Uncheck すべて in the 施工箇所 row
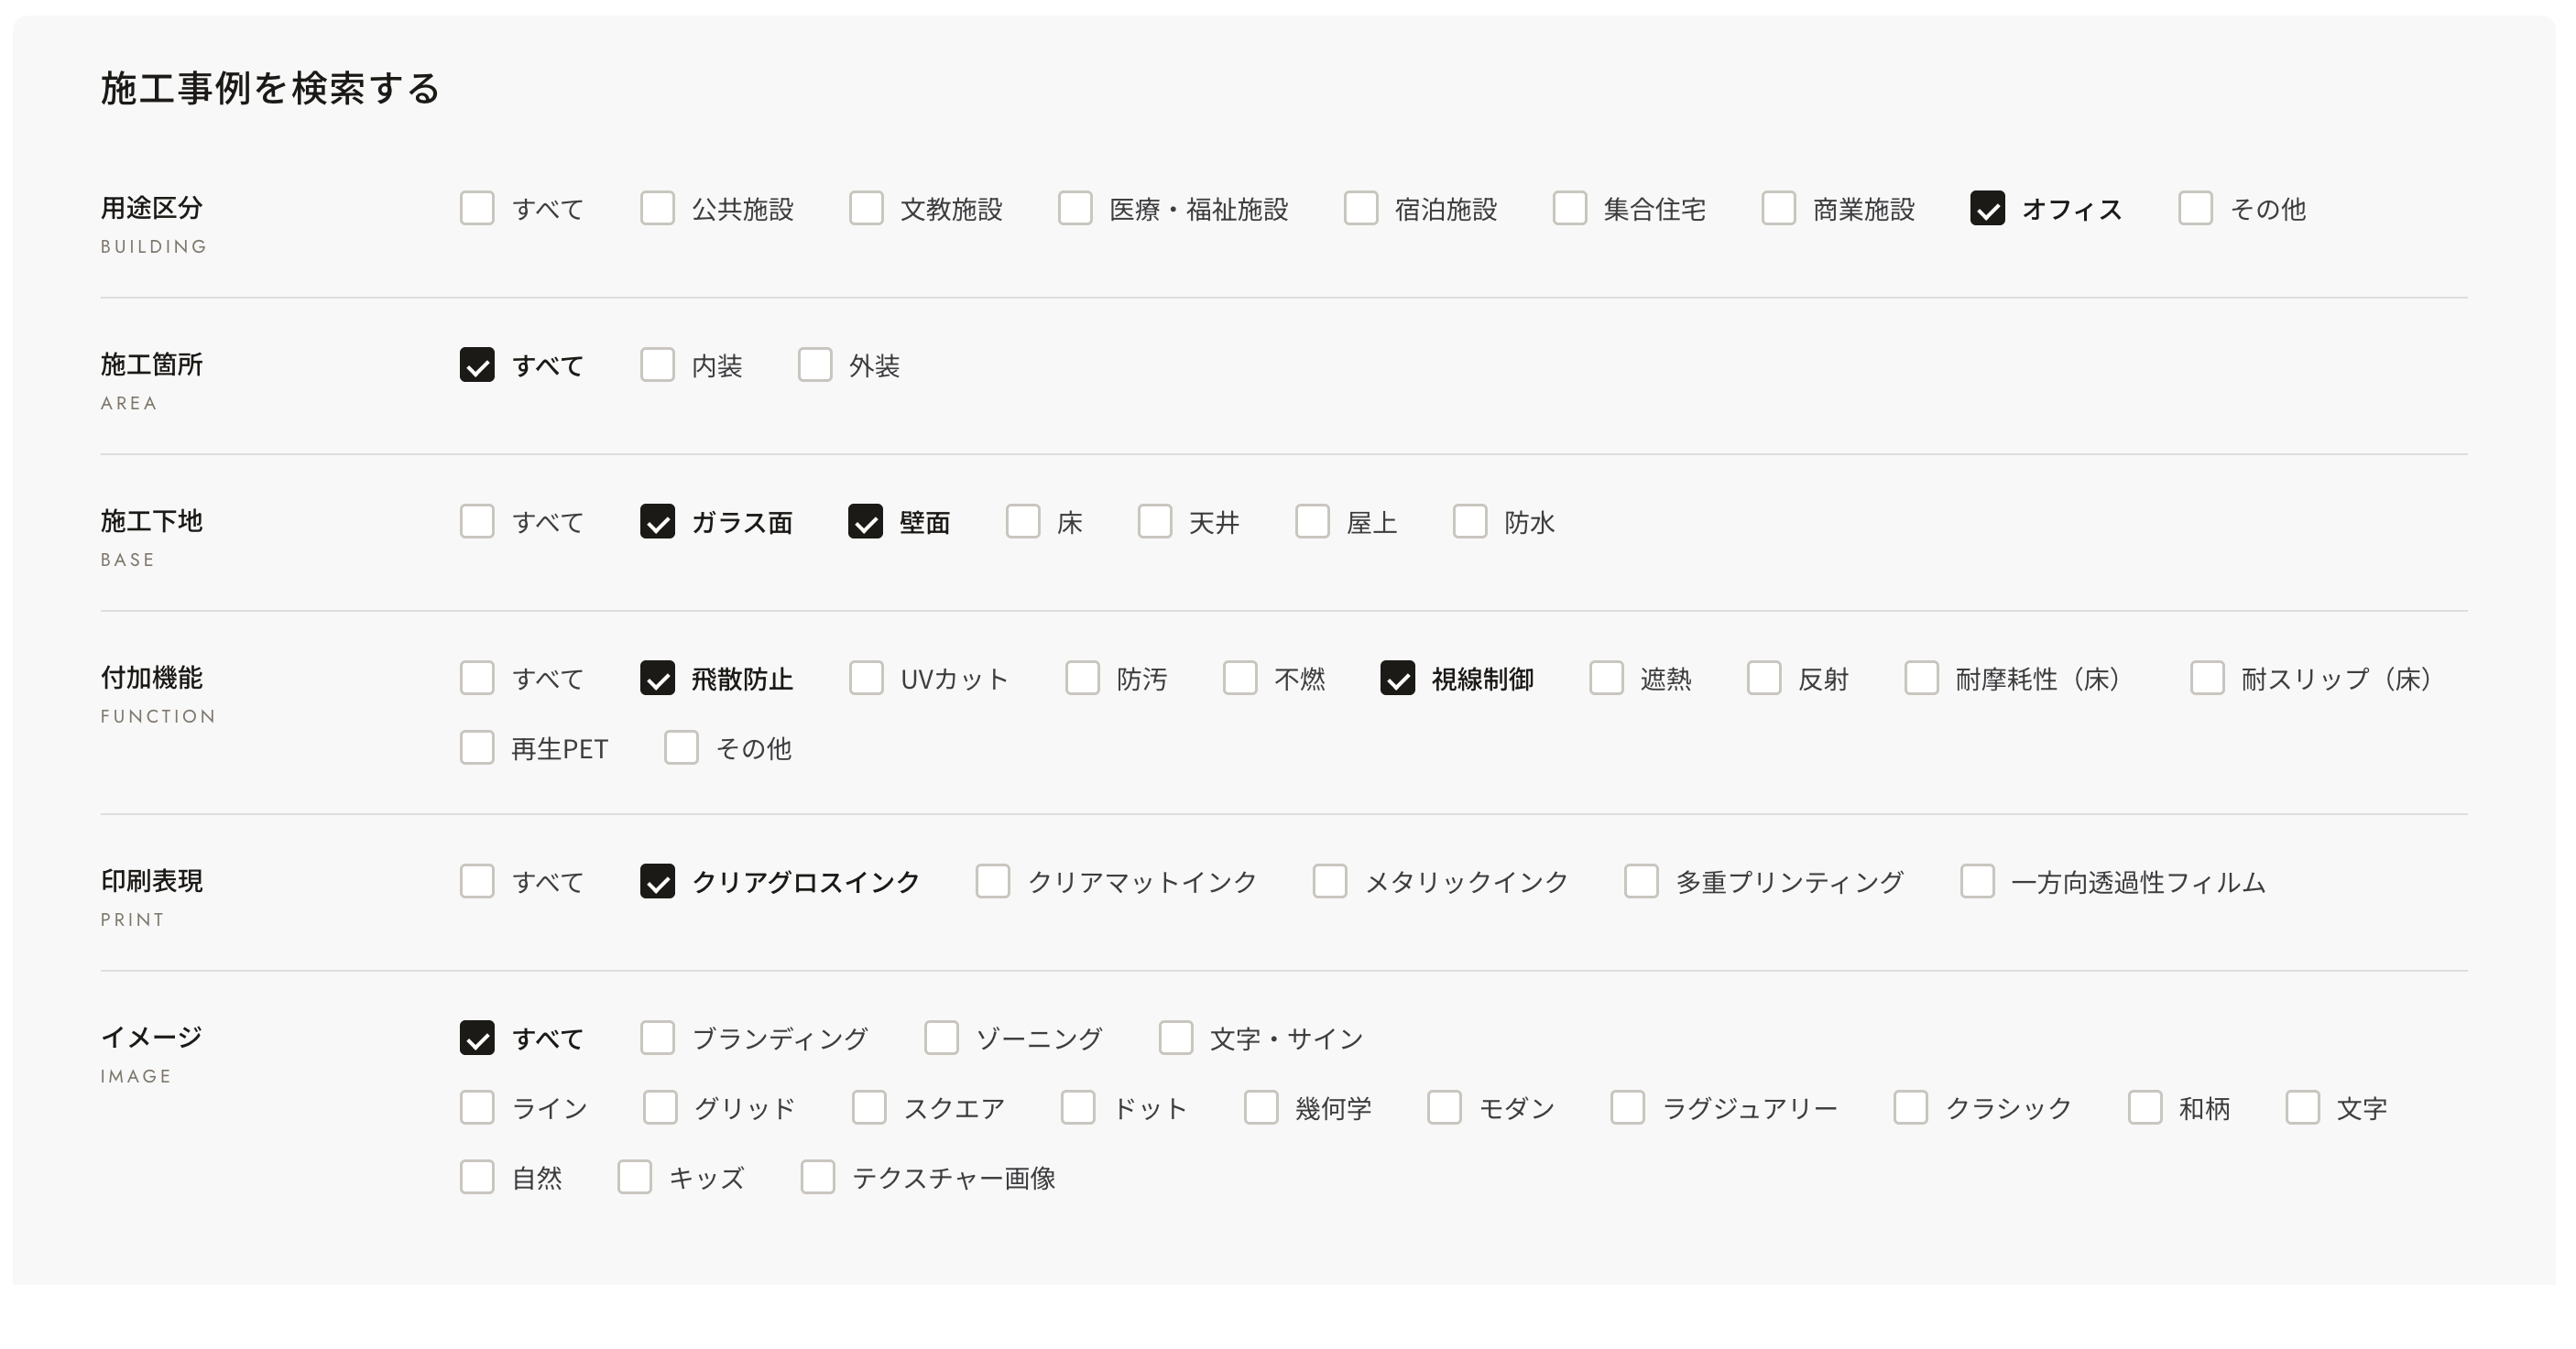Screen dimensions: 2576x1349 [x=477, y=365]
